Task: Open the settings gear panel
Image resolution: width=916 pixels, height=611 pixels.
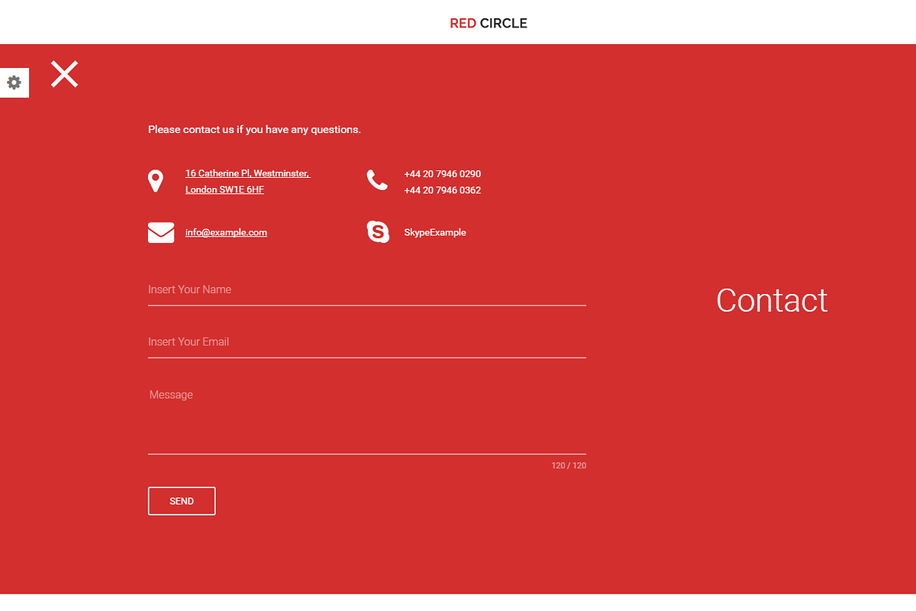Action: (x=14, y=82)
